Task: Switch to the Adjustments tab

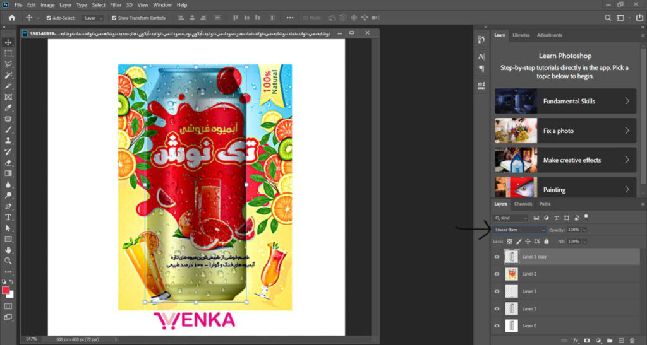Action: 549,35
